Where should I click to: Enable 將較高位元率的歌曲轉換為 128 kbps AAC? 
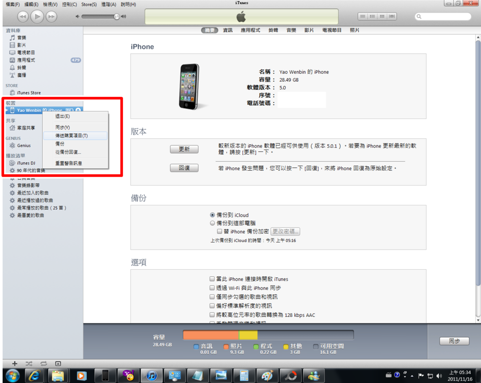[x=212, y=314]
